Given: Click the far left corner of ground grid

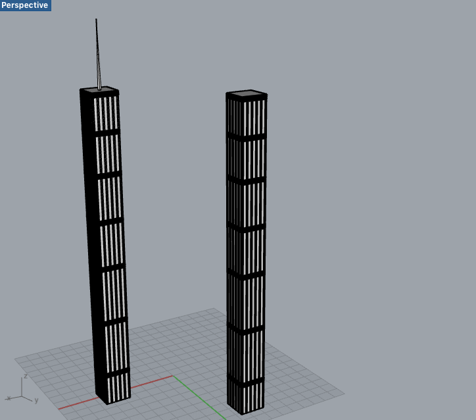Looking at the screenshot, I should pyautogui.click(x=16, y=359).
